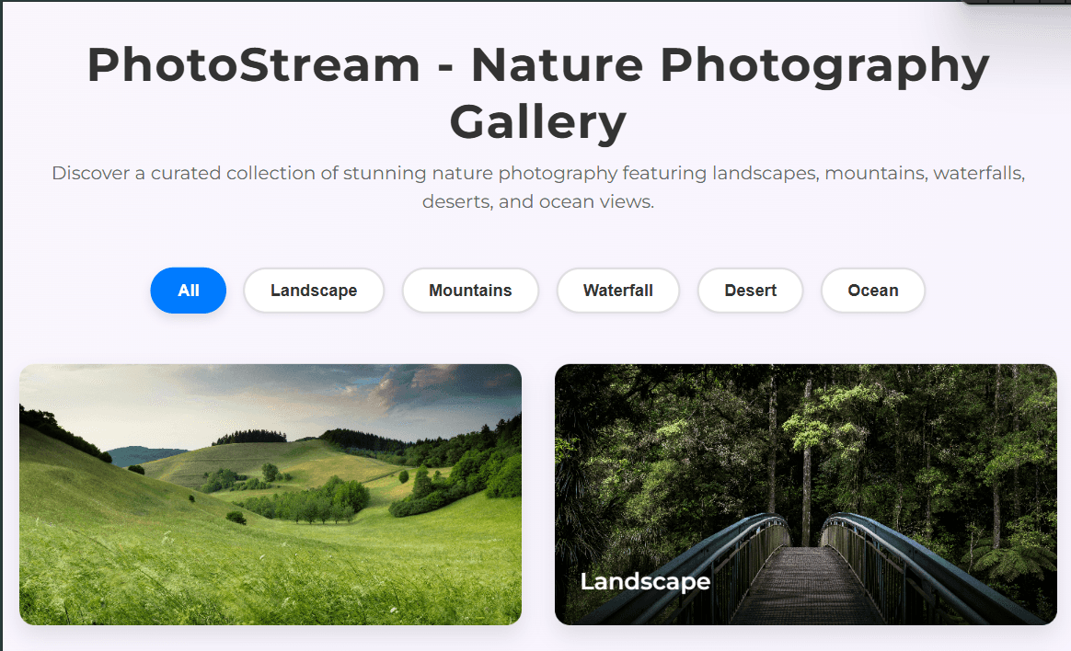Show only Waterfall photos
The height and width of the screenshot is (651, 1071).
point(617,290)
